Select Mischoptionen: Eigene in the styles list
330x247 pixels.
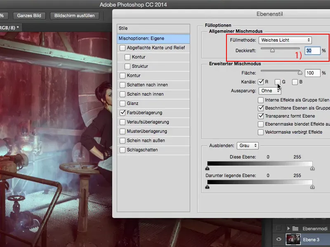coord(153,38)
